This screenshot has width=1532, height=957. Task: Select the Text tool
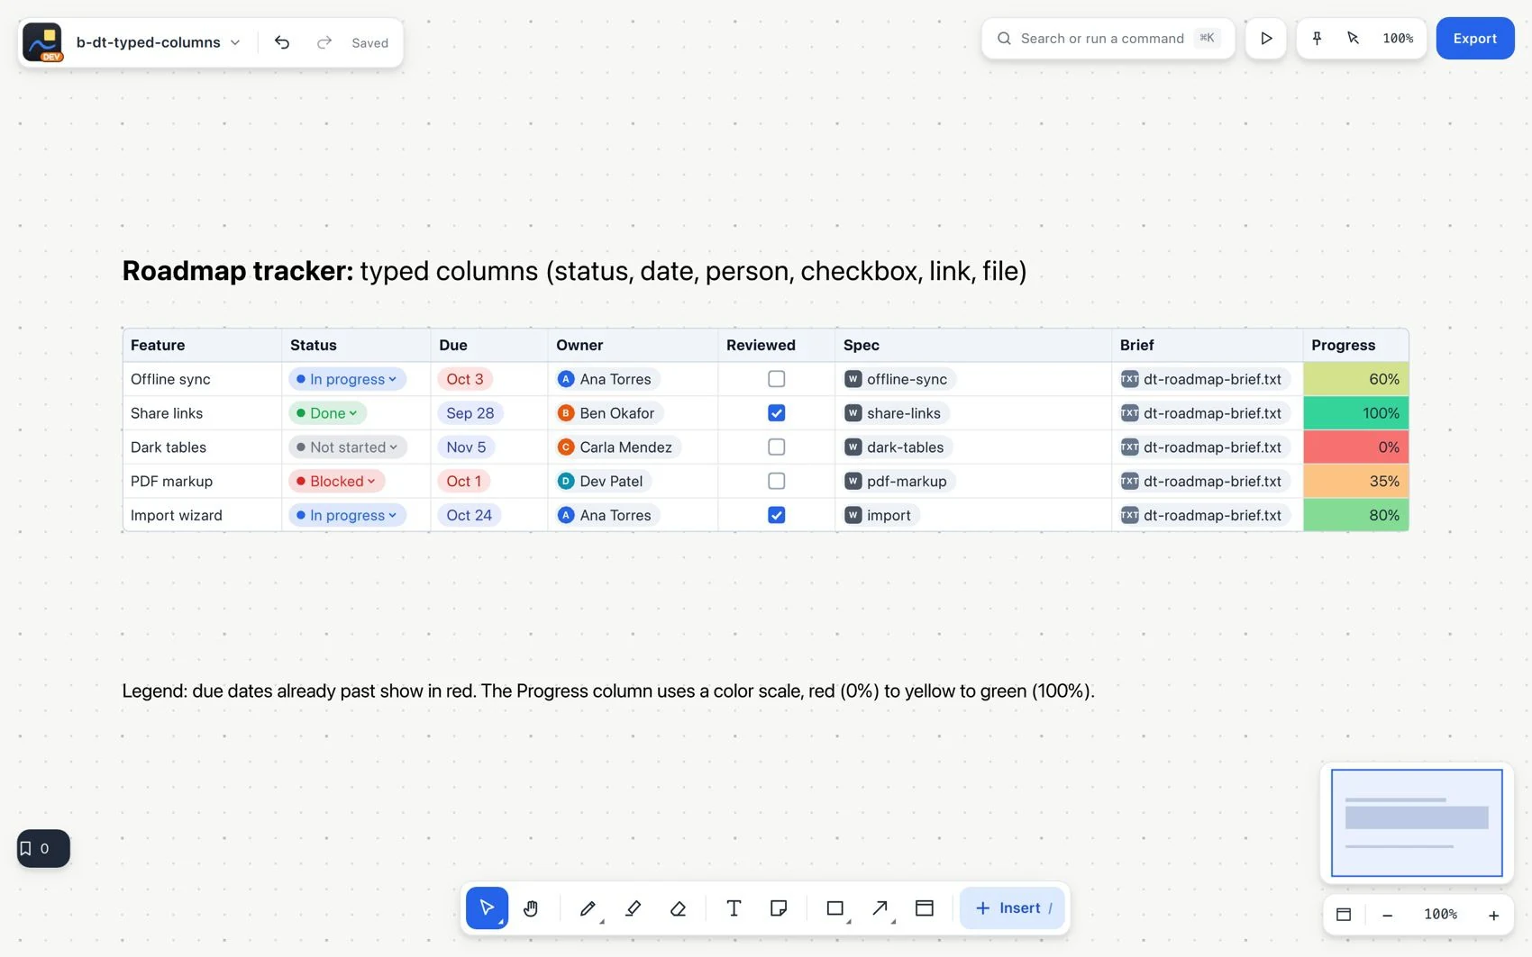(734, 907)
